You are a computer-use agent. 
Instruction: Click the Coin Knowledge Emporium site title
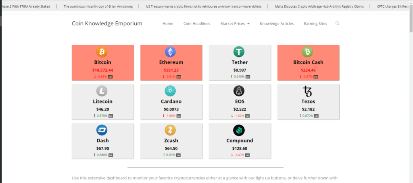[x=107, y=23]
